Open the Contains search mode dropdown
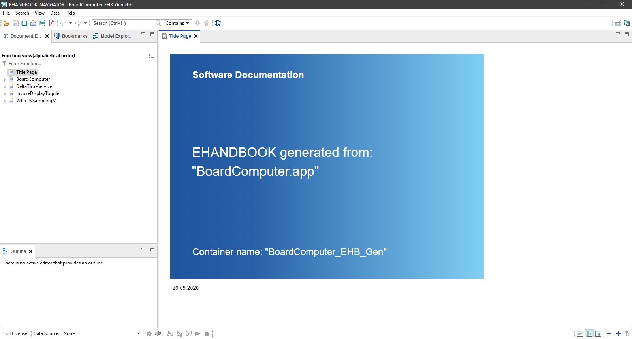Screen dimensions: 632x339 [177, 23]
